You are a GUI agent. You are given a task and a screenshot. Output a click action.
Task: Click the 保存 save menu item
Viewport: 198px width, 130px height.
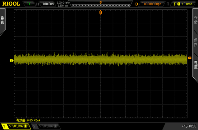point(196,43)
